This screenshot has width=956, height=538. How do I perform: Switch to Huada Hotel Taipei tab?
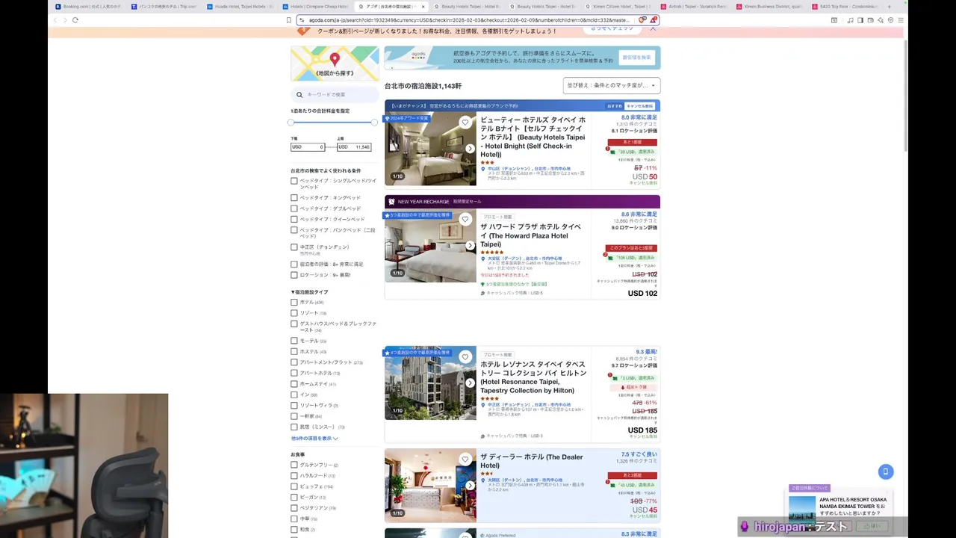click(240, 7)
